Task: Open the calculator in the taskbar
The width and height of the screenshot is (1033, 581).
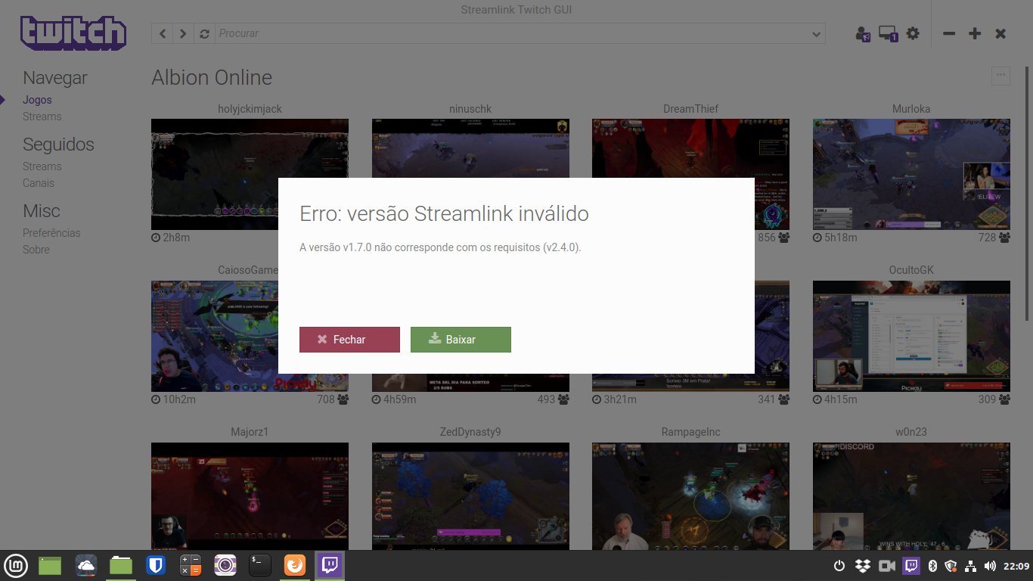Action: tap(191, 566)
